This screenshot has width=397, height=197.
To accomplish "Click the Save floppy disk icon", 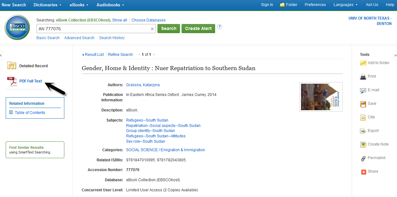I will click(363, 104).
